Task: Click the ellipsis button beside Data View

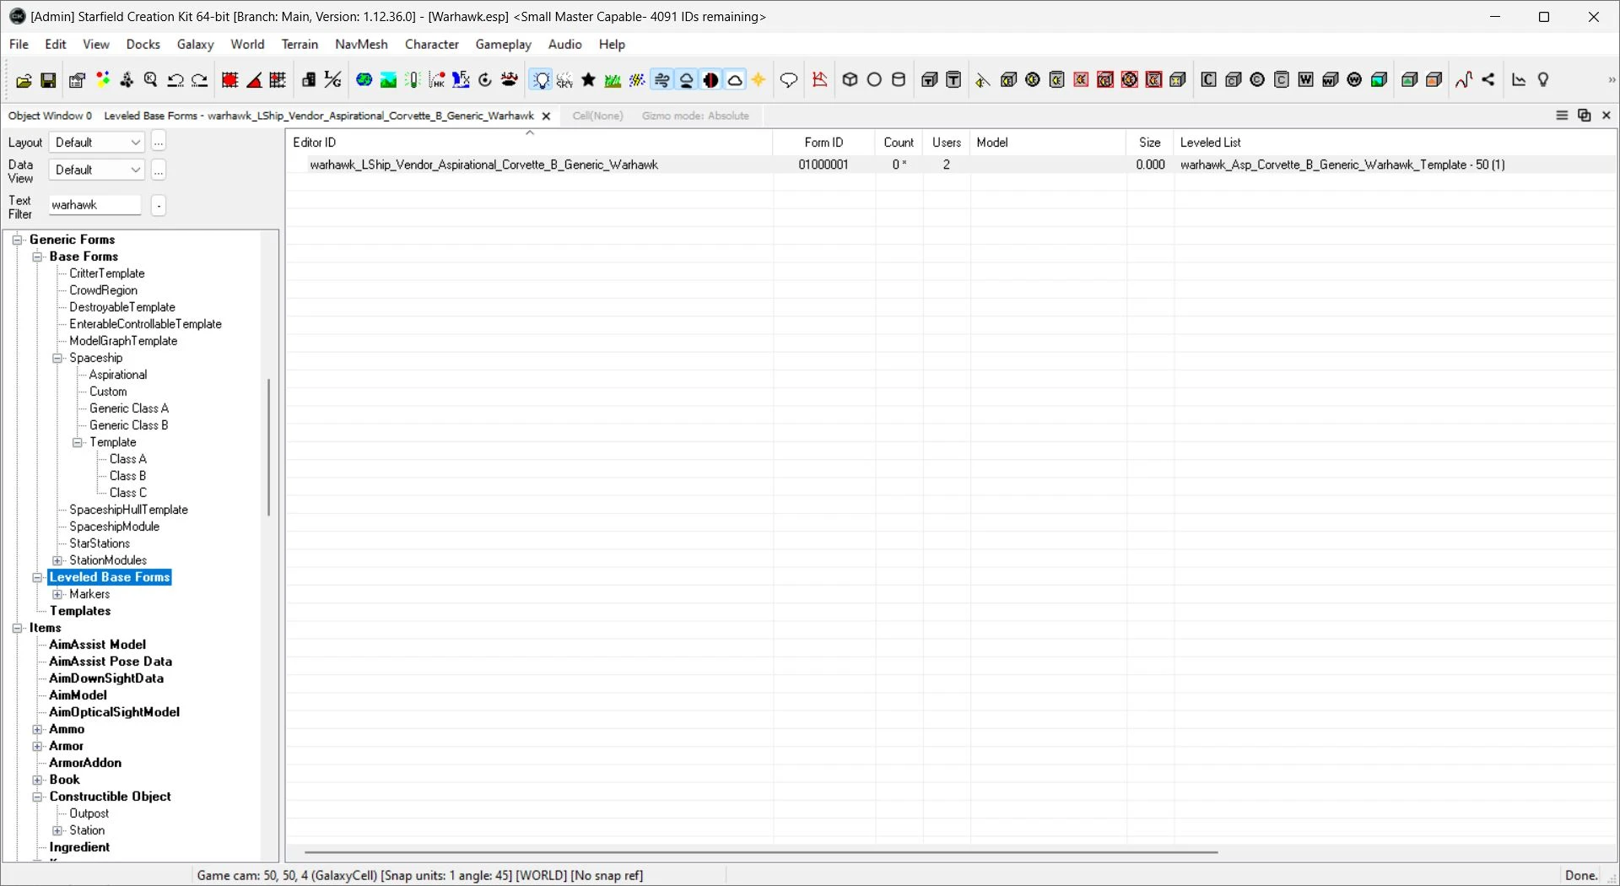Action: pyautogui.click(x=159, y=170)
